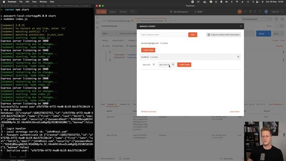
Task: Add a cookie under localhost
Action: coord(184,64)
